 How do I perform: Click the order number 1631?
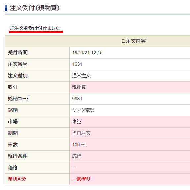point(77,64)
